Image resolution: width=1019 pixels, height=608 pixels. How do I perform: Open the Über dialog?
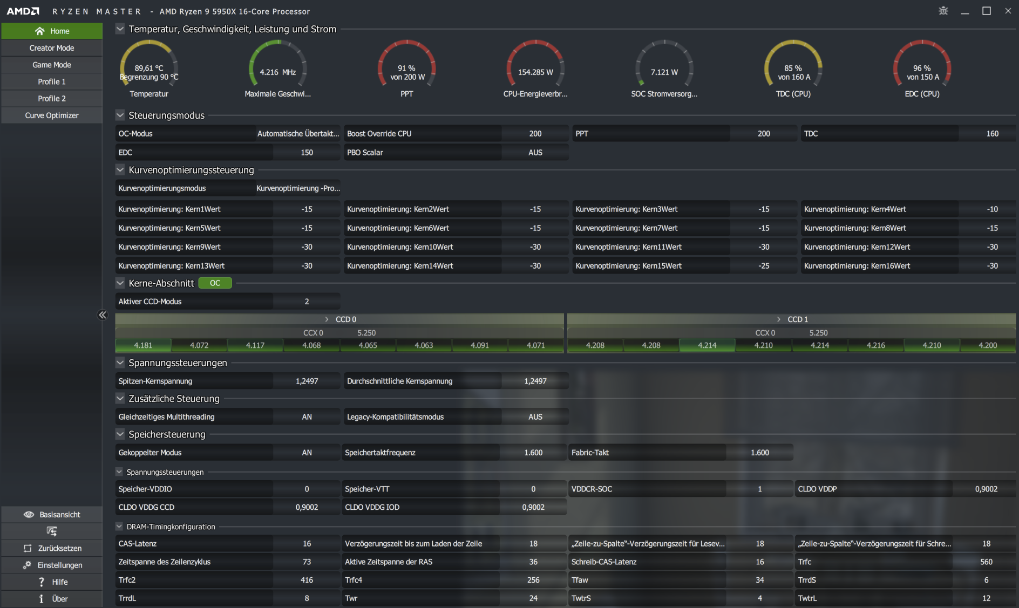tap(52, 599)
